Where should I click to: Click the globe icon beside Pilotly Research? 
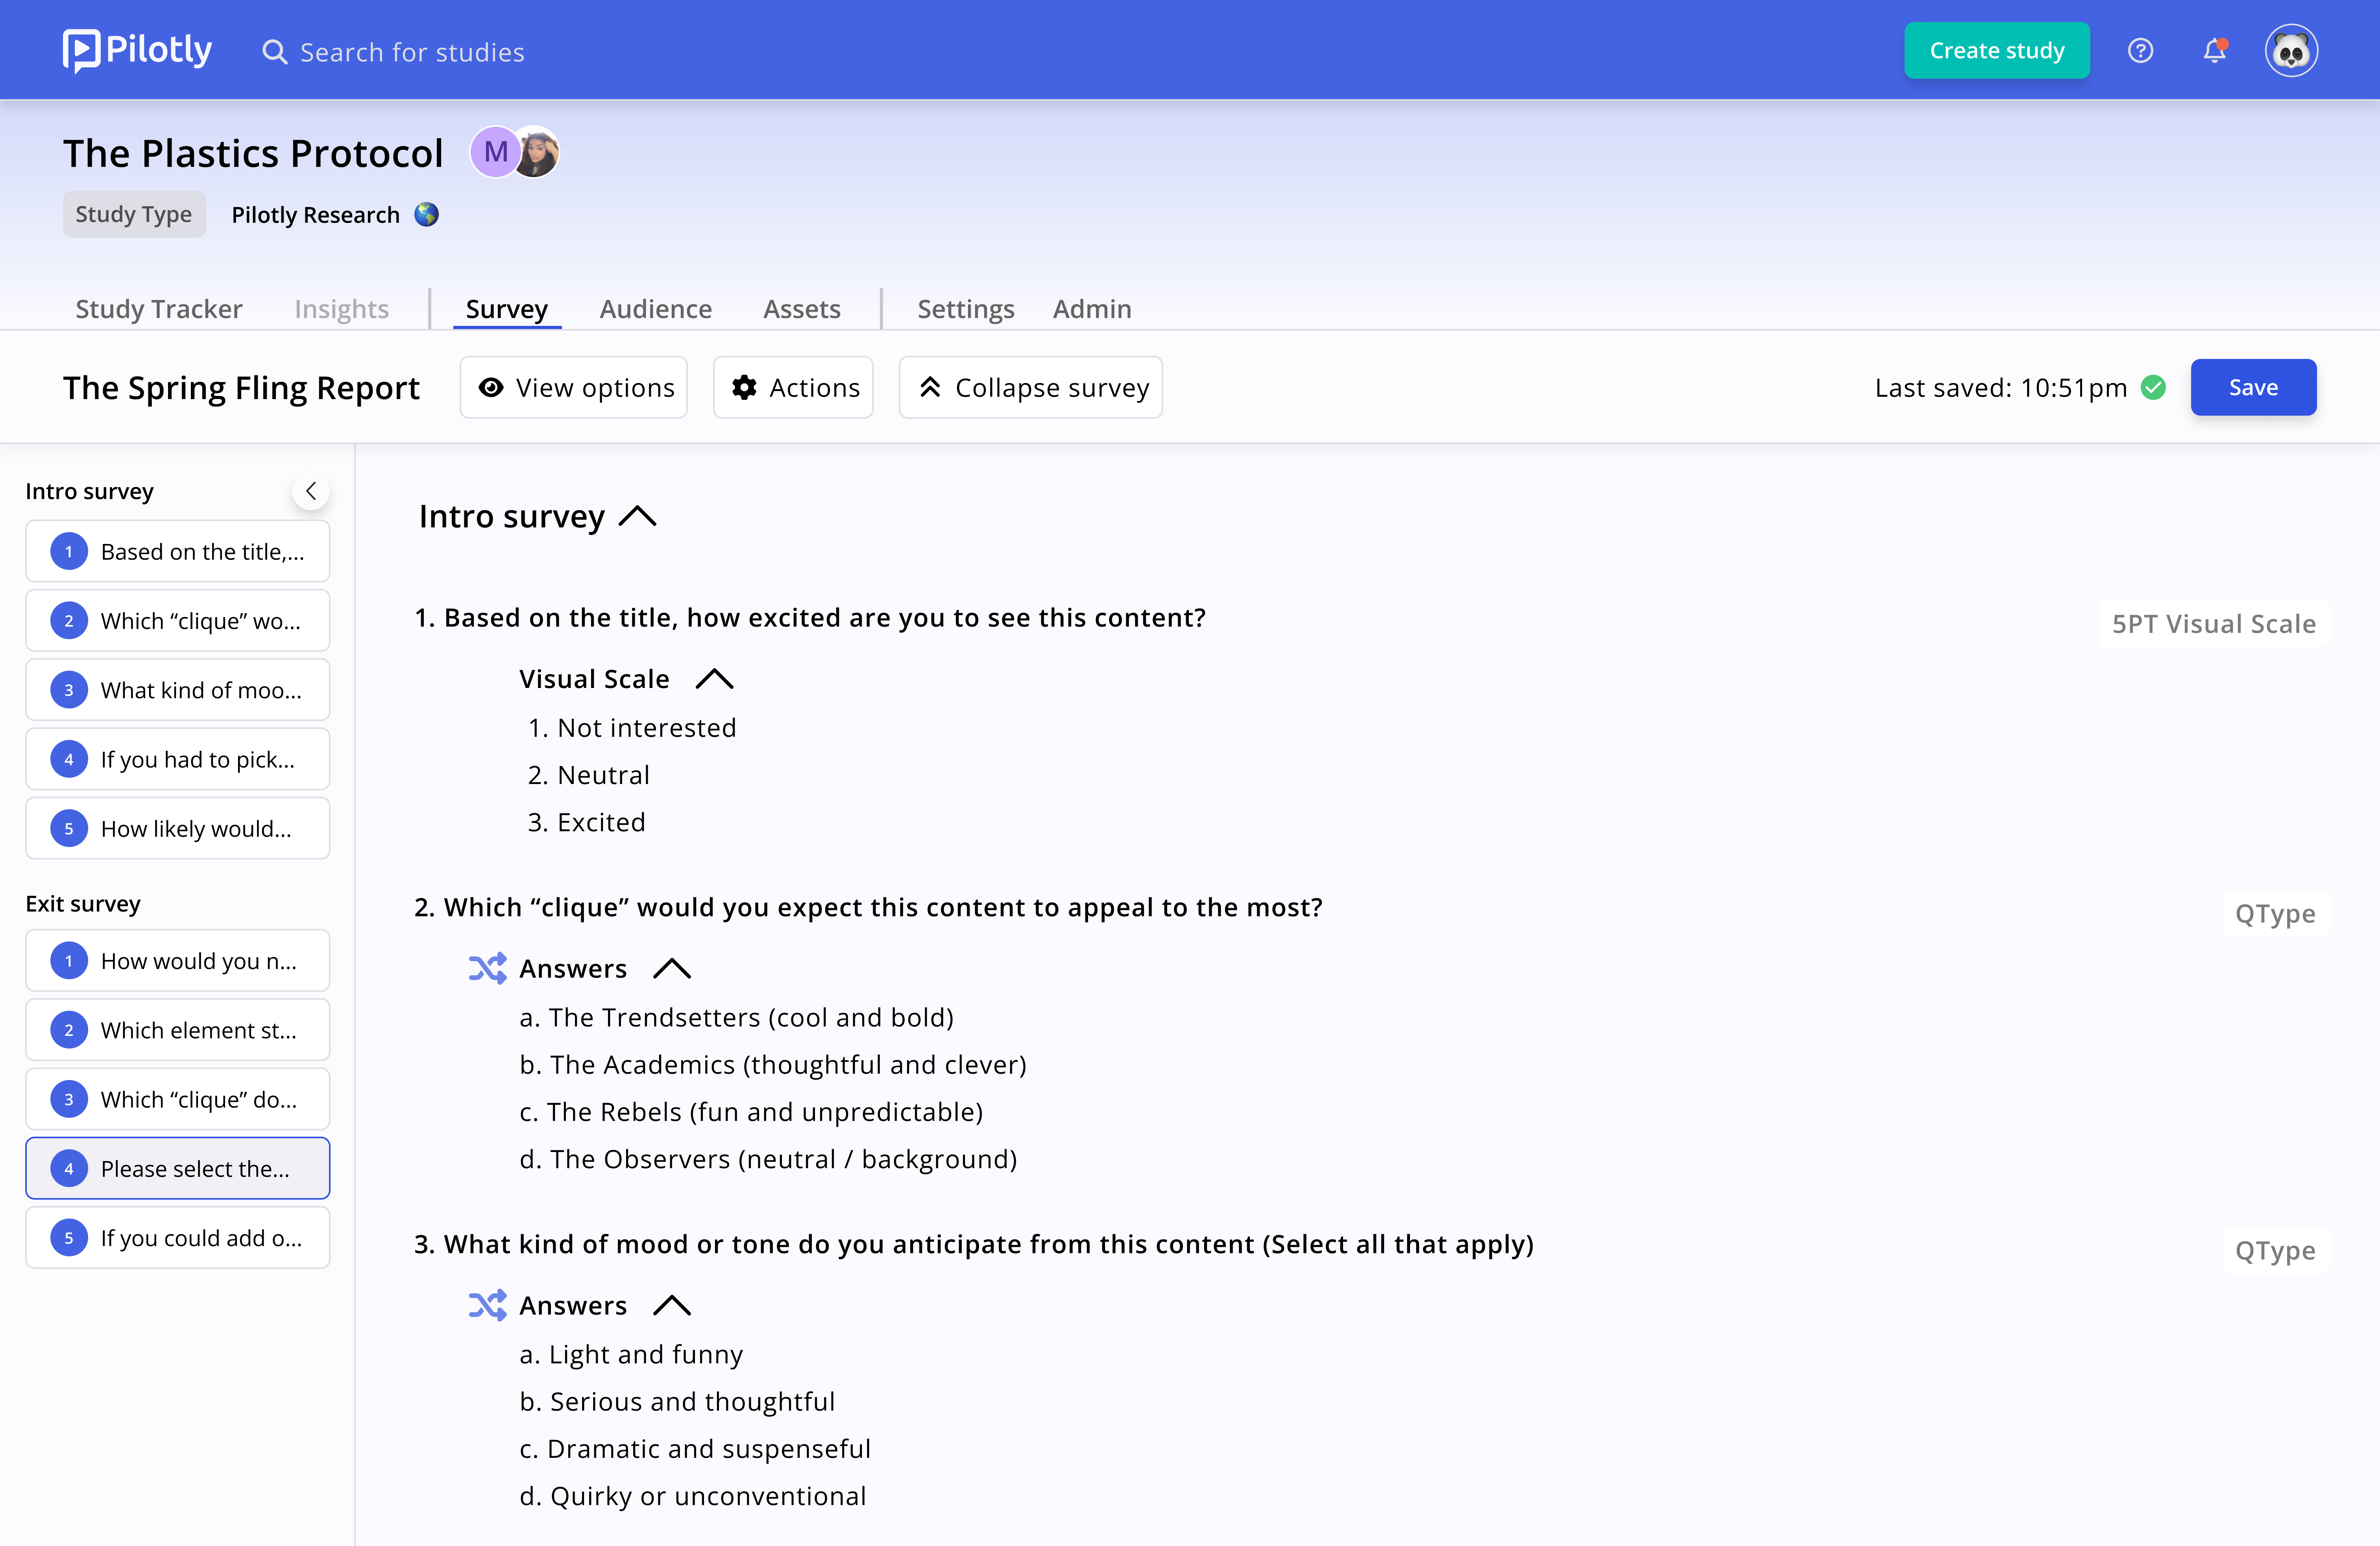coord(427,215)
